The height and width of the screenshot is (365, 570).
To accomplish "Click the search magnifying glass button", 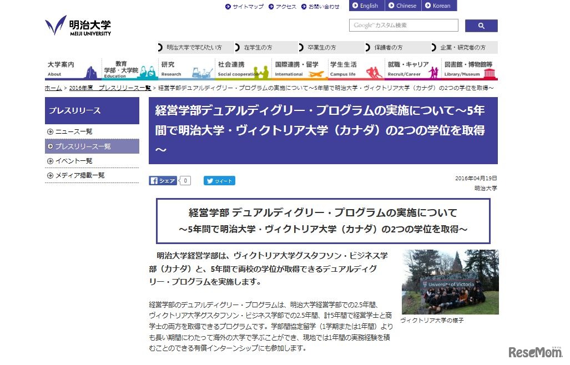I will [x=481, y=25].
